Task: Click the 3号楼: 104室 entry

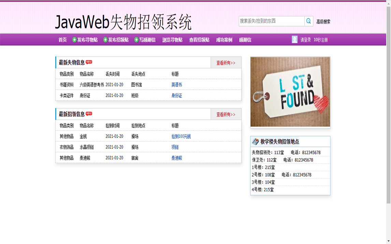Action: pos(263,182)
